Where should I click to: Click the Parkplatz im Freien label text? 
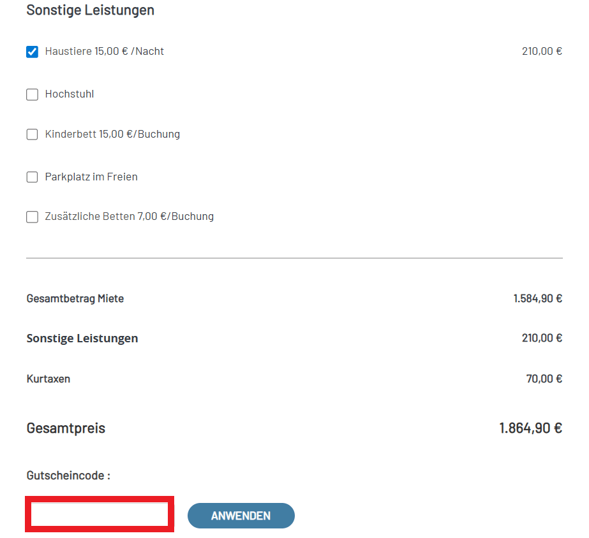coord(92,177)
